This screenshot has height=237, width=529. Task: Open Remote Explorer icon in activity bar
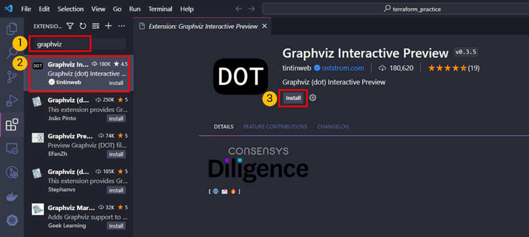click(12, 149)
